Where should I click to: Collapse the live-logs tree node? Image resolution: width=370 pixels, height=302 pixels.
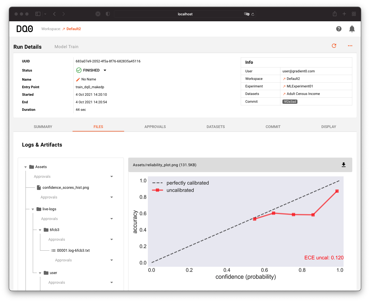click(33, 209)
